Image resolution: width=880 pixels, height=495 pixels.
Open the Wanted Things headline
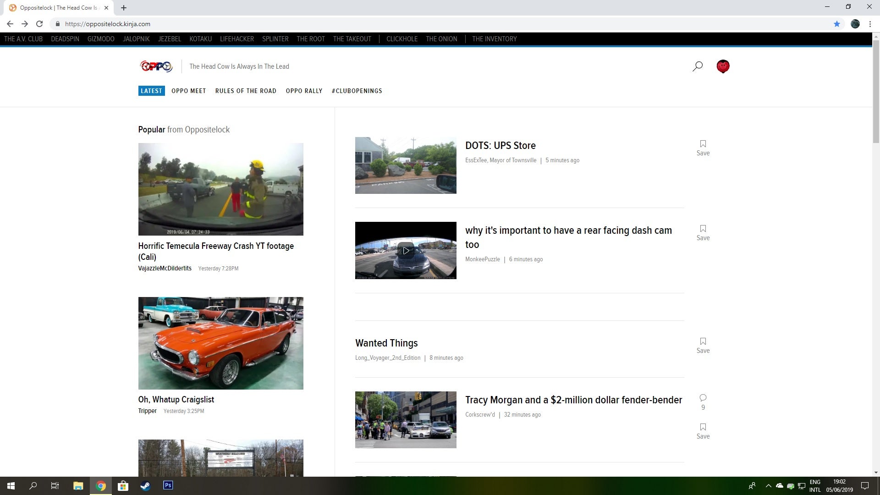pos(386,343)
